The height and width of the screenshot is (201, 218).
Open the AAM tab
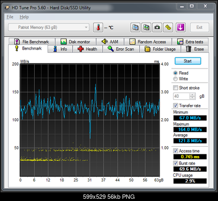point(110,42)
